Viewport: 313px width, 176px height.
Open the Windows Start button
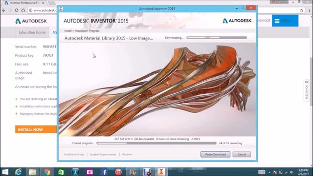5,172
